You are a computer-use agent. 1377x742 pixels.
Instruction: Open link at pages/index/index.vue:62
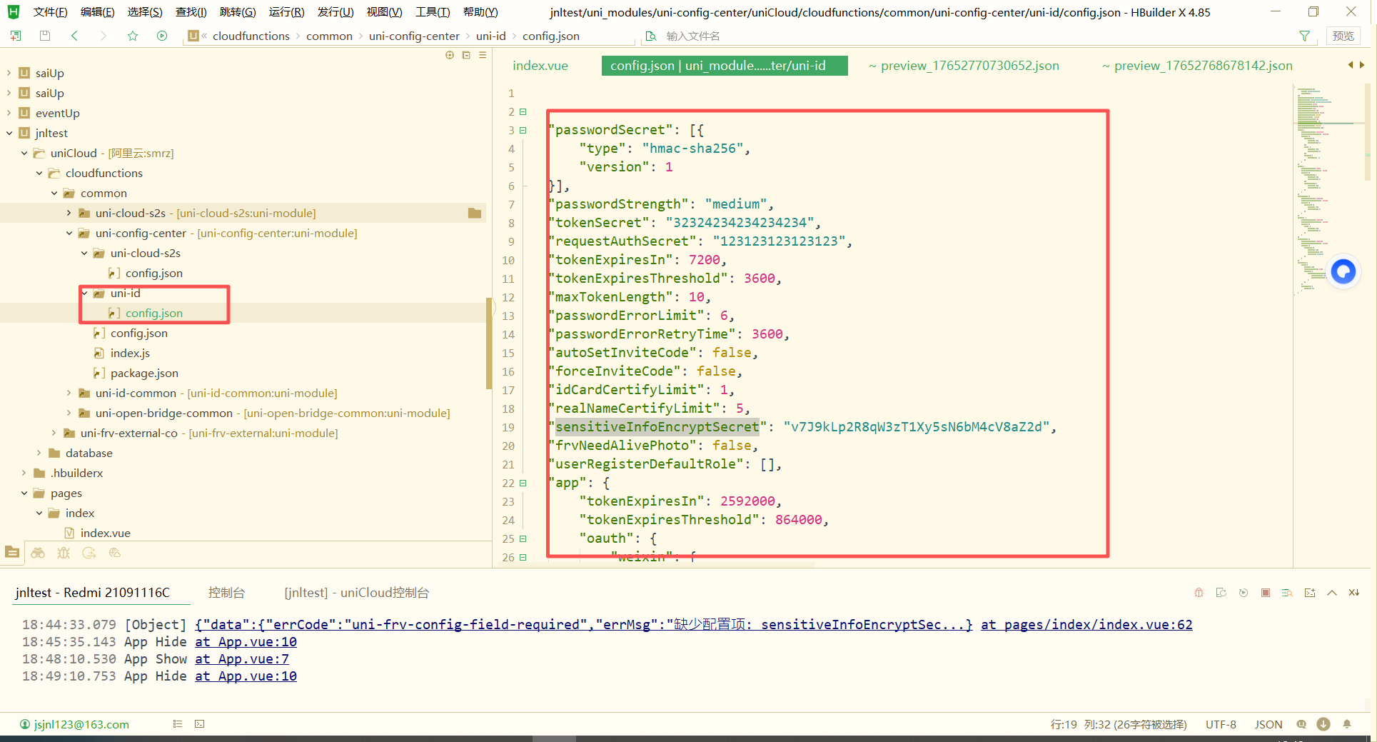1086,624
